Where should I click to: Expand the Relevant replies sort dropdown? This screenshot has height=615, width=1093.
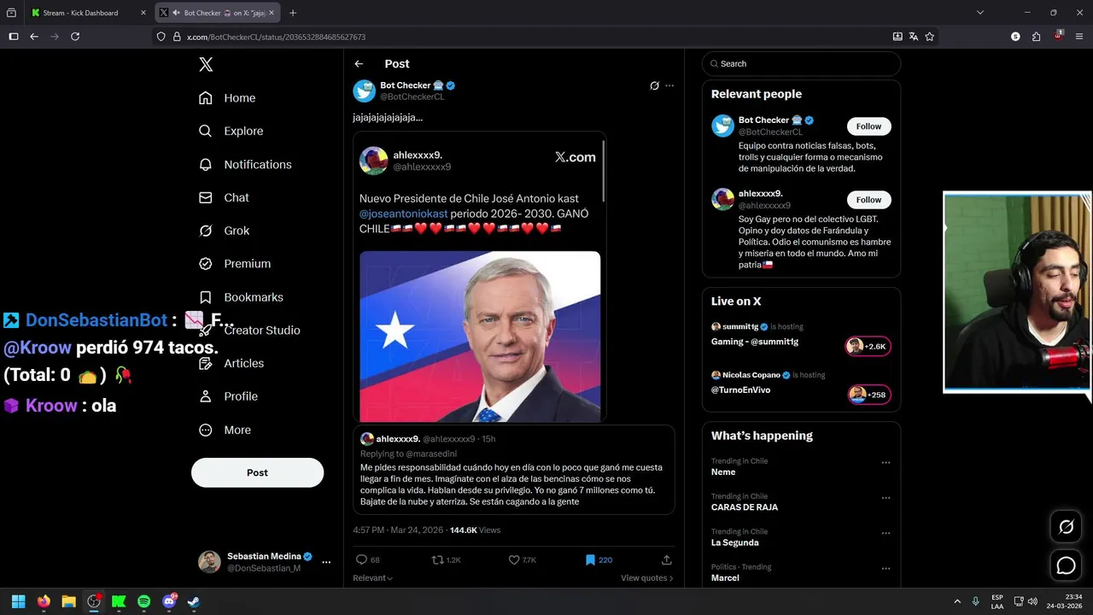point(373,578)
